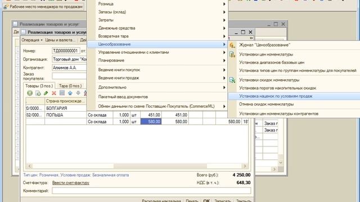The image size is (360, 202).
Task: Click the gray down arrow move row icon
Action: pyautogui.click(x=78, y=93)
